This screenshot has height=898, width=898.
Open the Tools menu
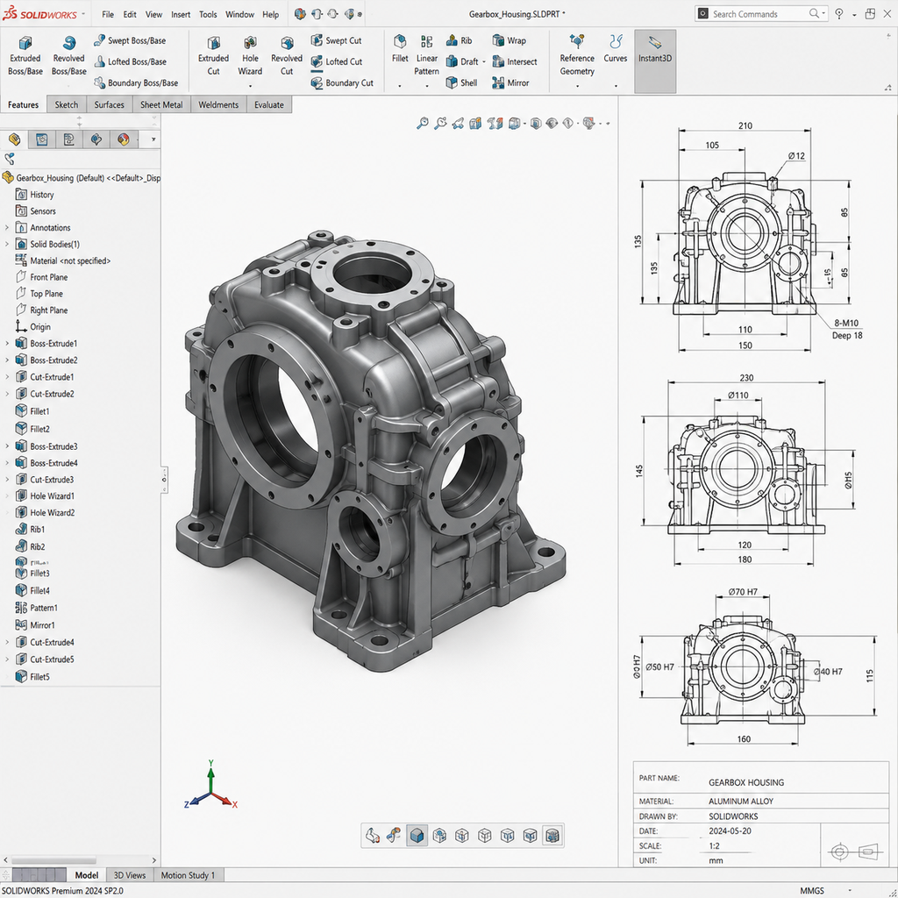point(208,14)
